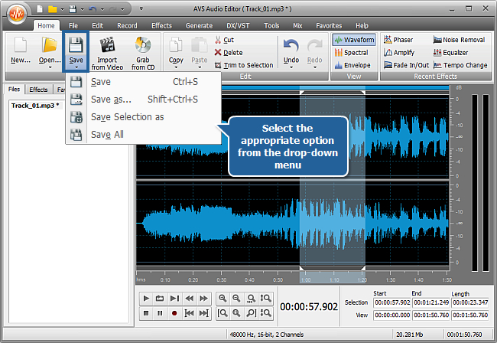Open the Record ribbon tab

(x=127, y=26)
